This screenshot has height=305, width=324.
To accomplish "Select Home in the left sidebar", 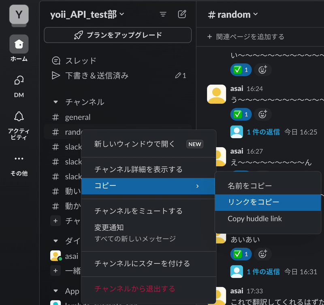I will [x=19, y=44].
